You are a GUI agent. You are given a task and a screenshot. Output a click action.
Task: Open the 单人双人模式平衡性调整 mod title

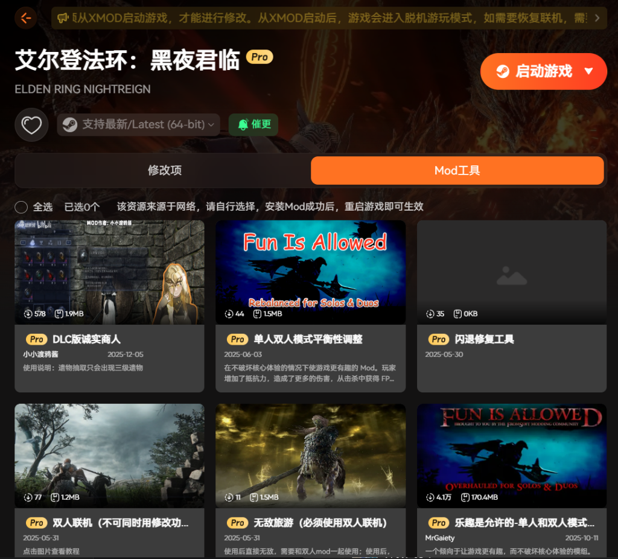click(x=308, y=339)
